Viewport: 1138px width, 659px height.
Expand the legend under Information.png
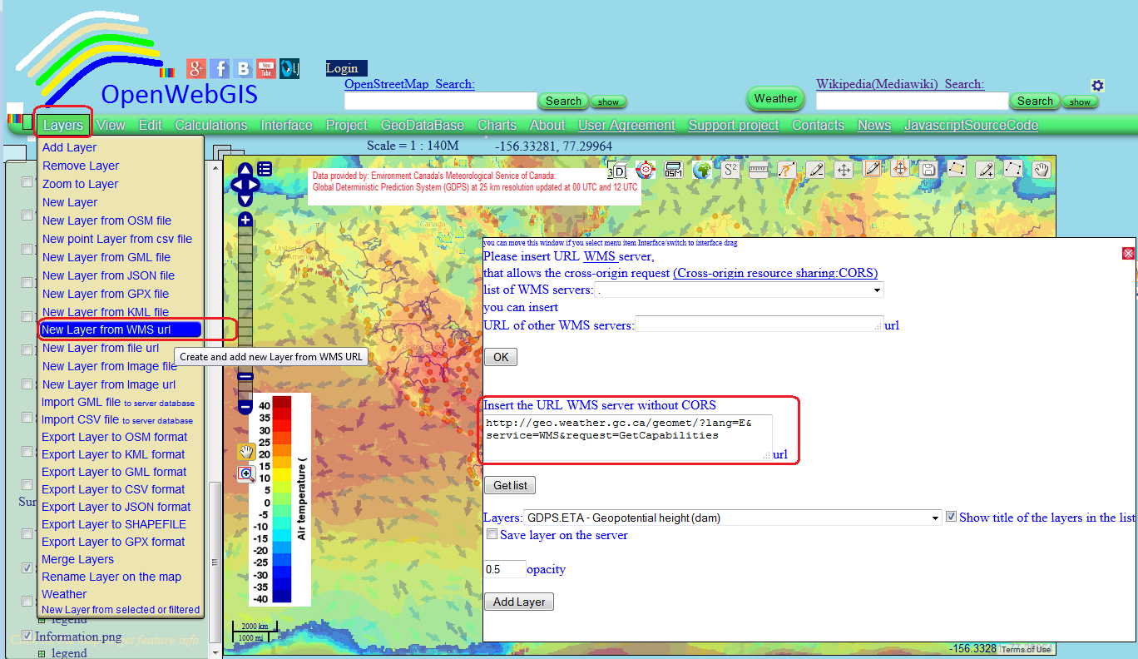click(40, 652)
